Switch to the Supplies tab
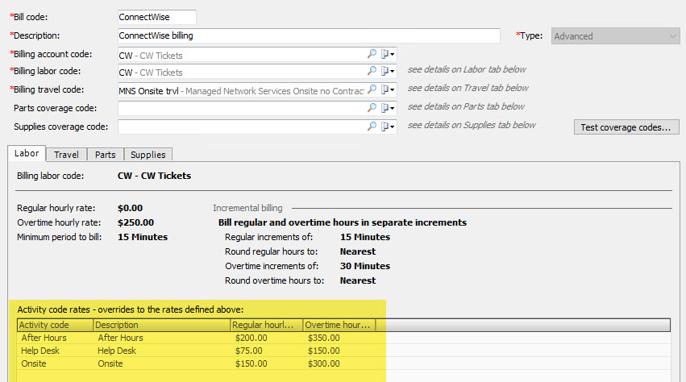 click(x=148, y=155)
